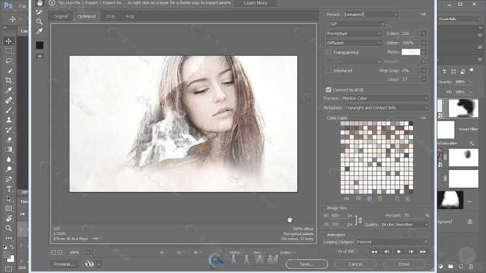This screenshot has height=273, width=486.
Task: Select the Zoom tool in the dialog toolbar
Action: (x=39, y=21)
